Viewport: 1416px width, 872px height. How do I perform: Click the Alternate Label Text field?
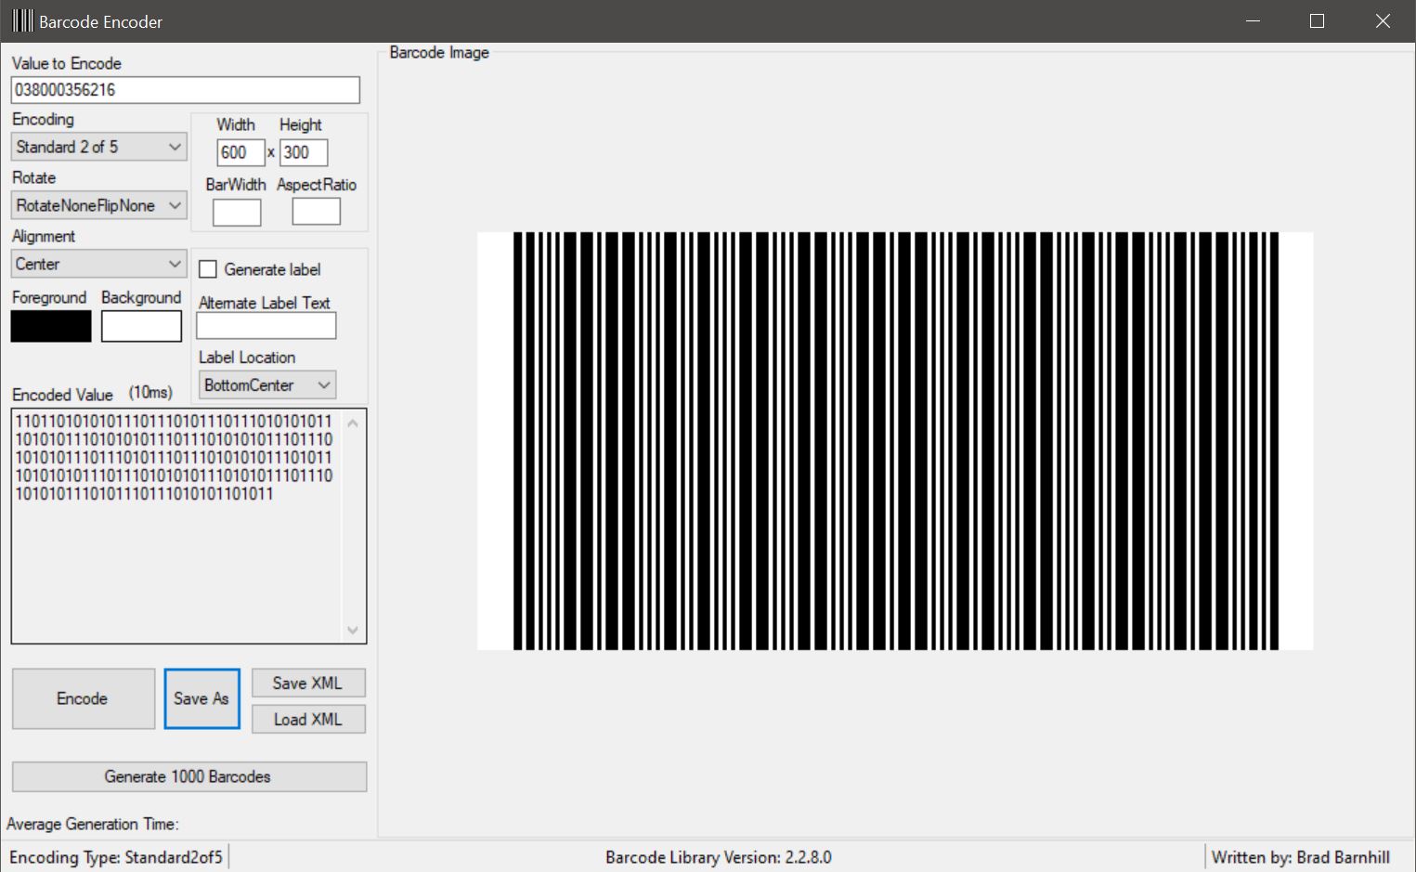click(x=266, y=325)
